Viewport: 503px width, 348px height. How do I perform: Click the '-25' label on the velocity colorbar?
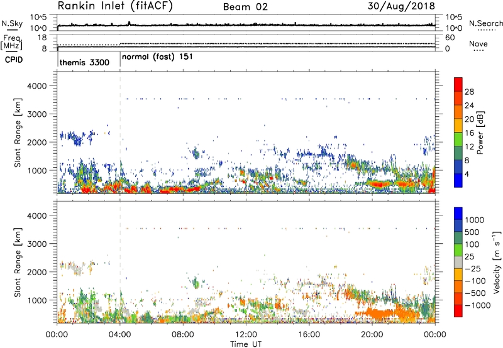click(x=473, y=269)
